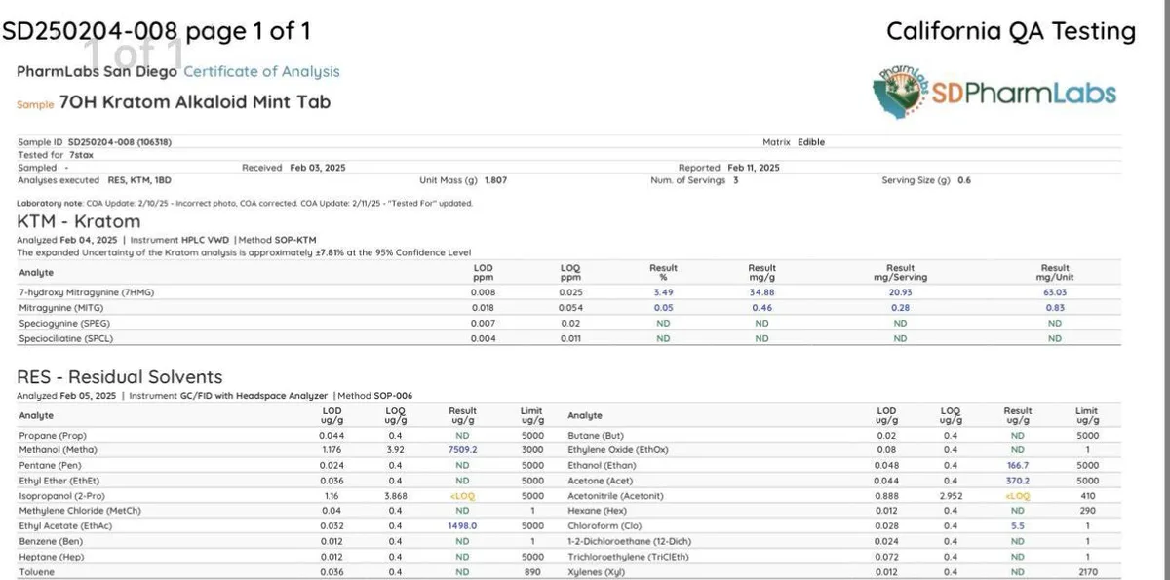Click the Toluene limit '890'
This screenshot has height=580, width=1170.
pyautogui.click(x=532, y=571)
